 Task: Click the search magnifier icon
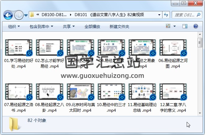199,15
